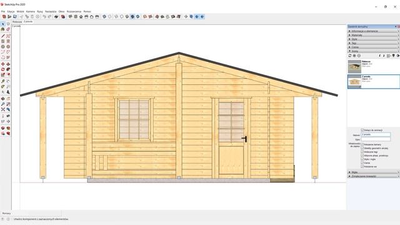This screenshot has width=400, height=225.
Task: Expand the 'Cienie' panel
Action: click(374, 47)
